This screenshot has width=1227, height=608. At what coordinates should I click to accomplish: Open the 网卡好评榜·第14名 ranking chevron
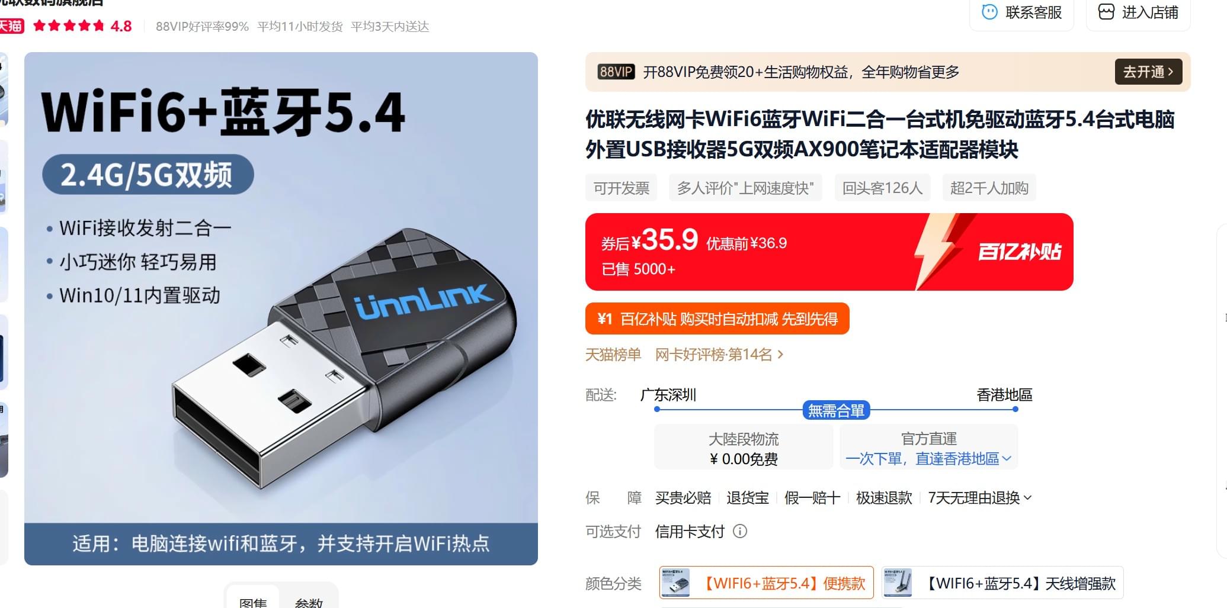click(780, 355)
